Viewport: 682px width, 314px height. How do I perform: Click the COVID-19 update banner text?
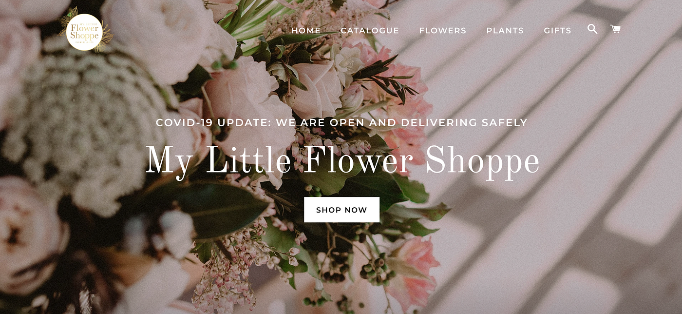341,122
